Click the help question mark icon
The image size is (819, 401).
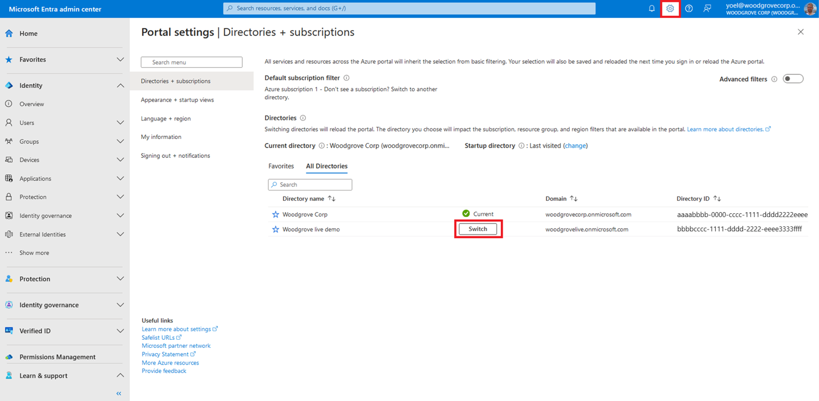[689, 9]
